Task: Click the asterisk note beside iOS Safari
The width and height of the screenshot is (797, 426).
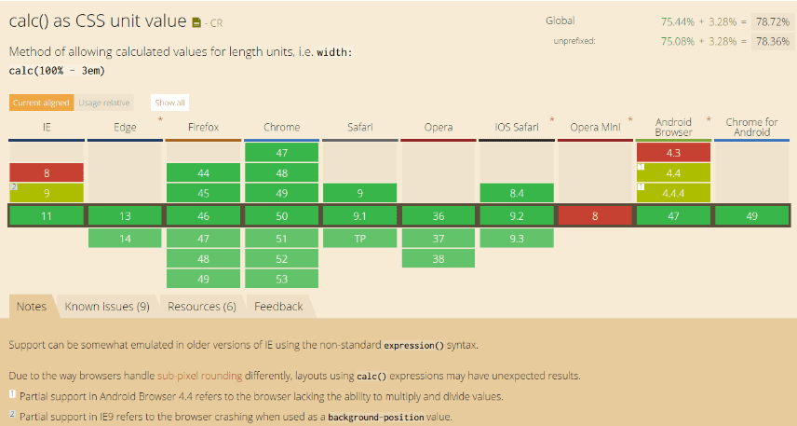Action: [x=552, y=120]
